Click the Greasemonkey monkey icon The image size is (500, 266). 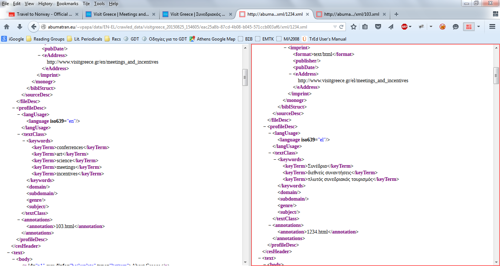421,27
